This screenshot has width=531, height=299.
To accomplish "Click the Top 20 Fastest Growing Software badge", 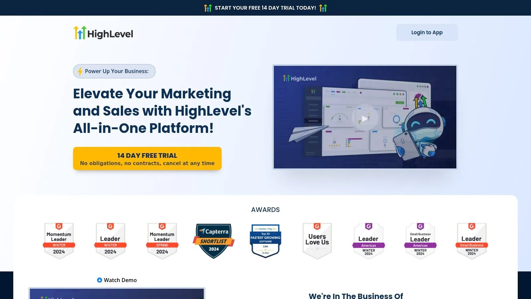I will [x=265, y=241].
